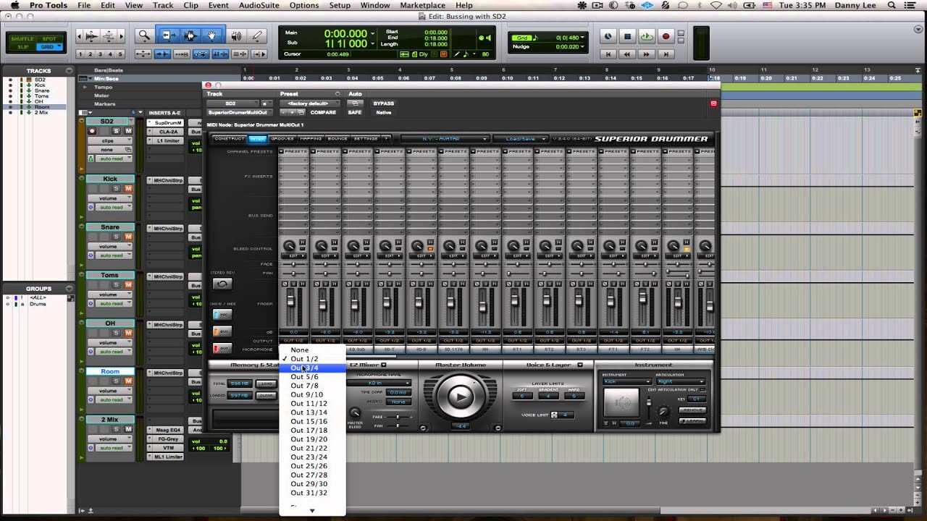Select the Pencil tool
The width and height of the screenshot is (927, 521).
point(257,35)
